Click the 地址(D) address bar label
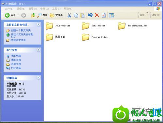 click(156, 15)
